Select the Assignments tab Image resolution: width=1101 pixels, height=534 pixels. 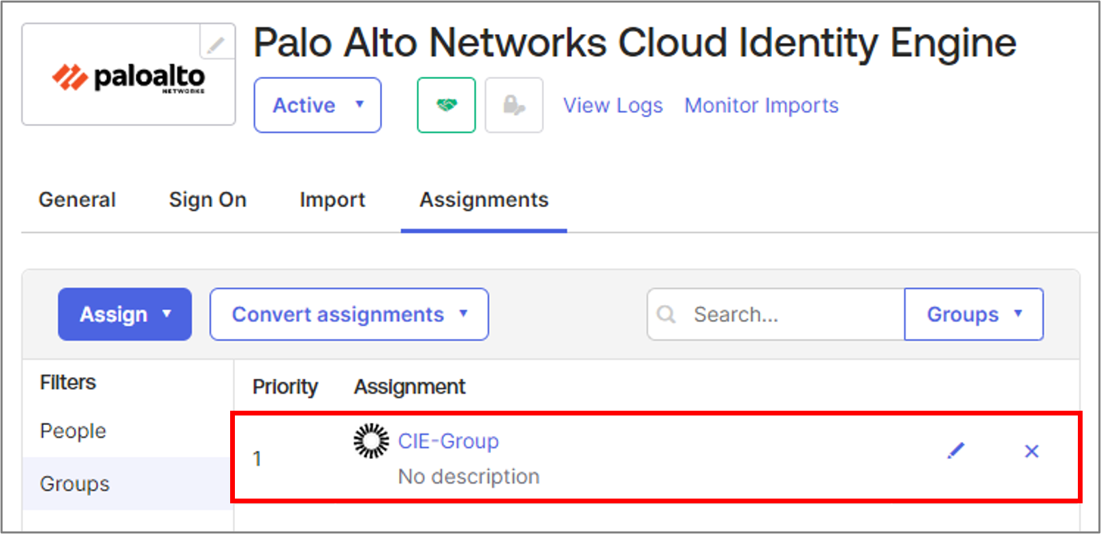click(x=484, y=200)
